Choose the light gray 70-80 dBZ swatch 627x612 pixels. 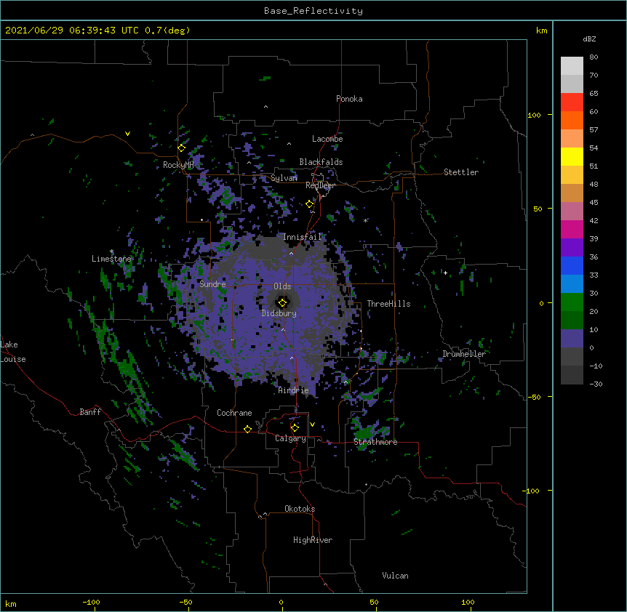pos(572,65)
